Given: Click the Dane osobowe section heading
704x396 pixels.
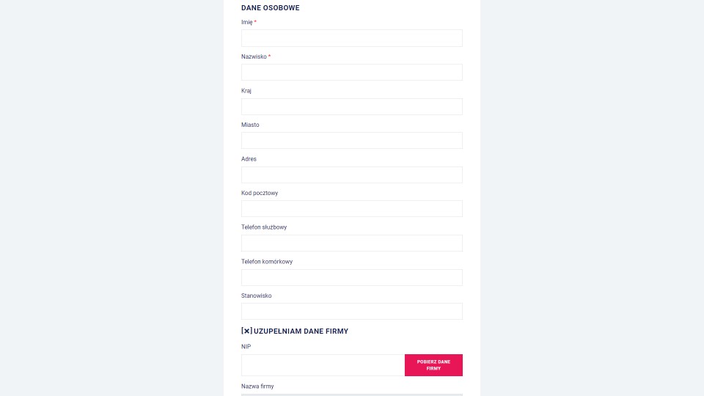Looking at the screenshot, I should pos(271,7).
